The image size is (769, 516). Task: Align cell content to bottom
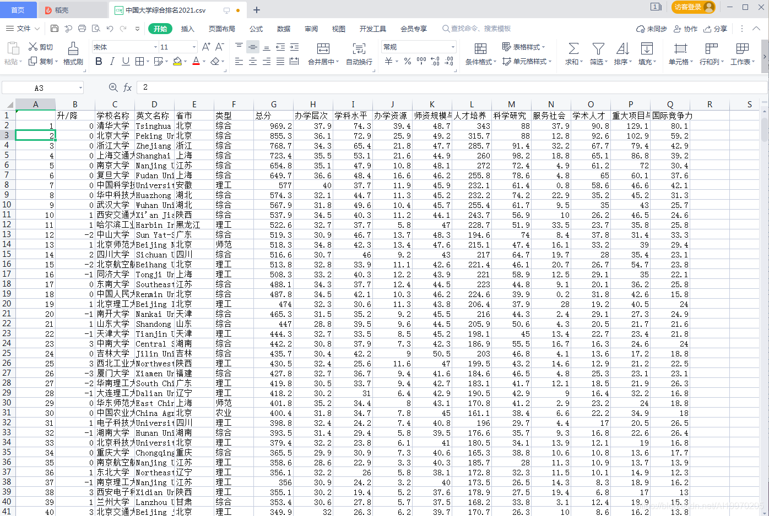pyautogui.click(x=267, y=47)
